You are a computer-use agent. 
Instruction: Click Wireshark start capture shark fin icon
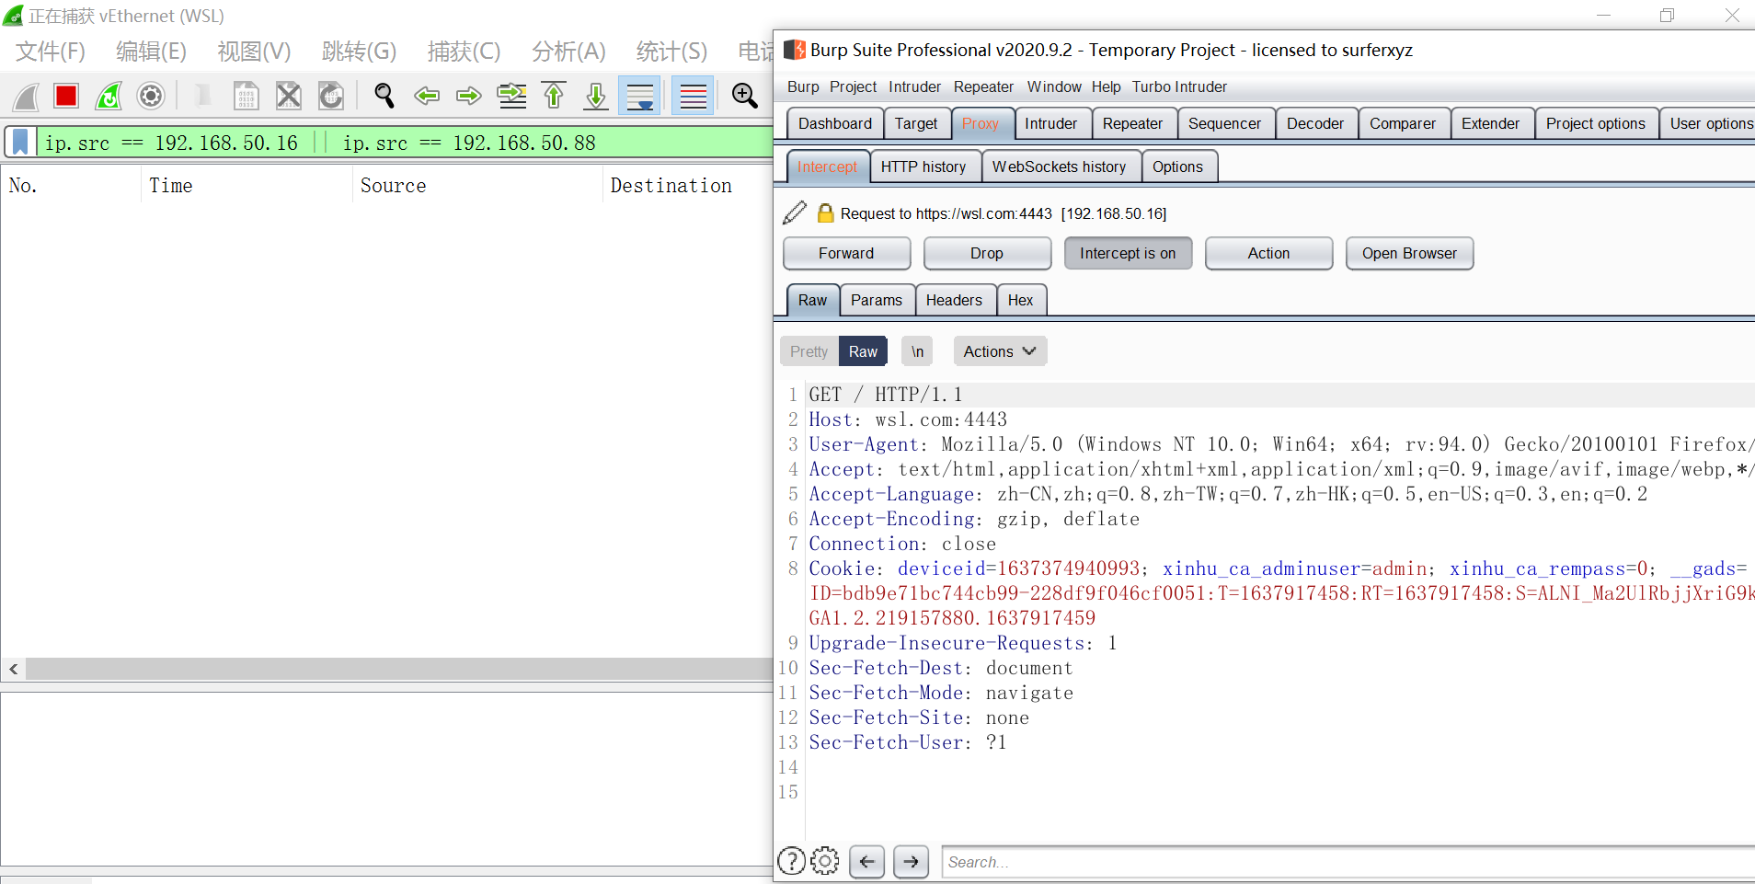(x=26, y=96)
